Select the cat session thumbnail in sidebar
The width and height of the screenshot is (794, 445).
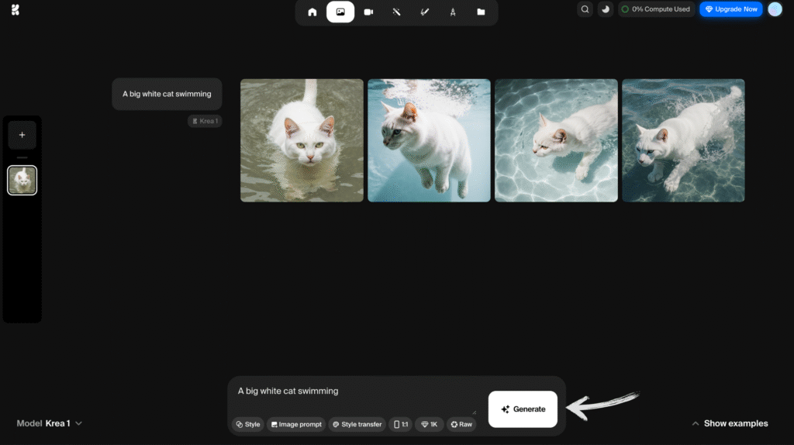click(x=22, y=180)
